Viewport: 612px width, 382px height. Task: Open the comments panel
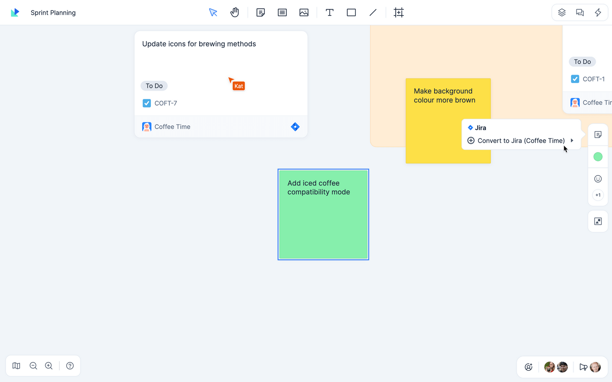coord(580,13)
